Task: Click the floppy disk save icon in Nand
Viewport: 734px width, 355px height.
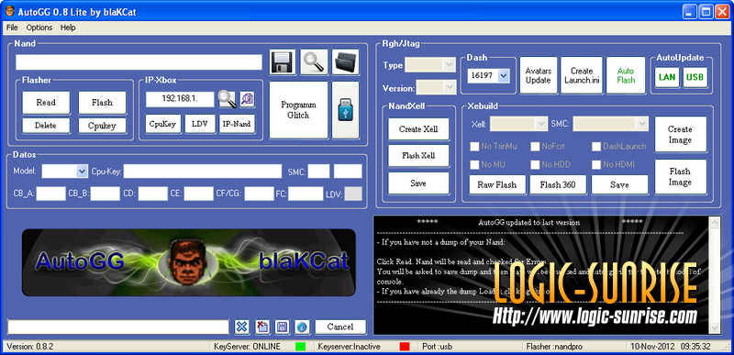Action: pyautogui.click(x=283, y=62)
